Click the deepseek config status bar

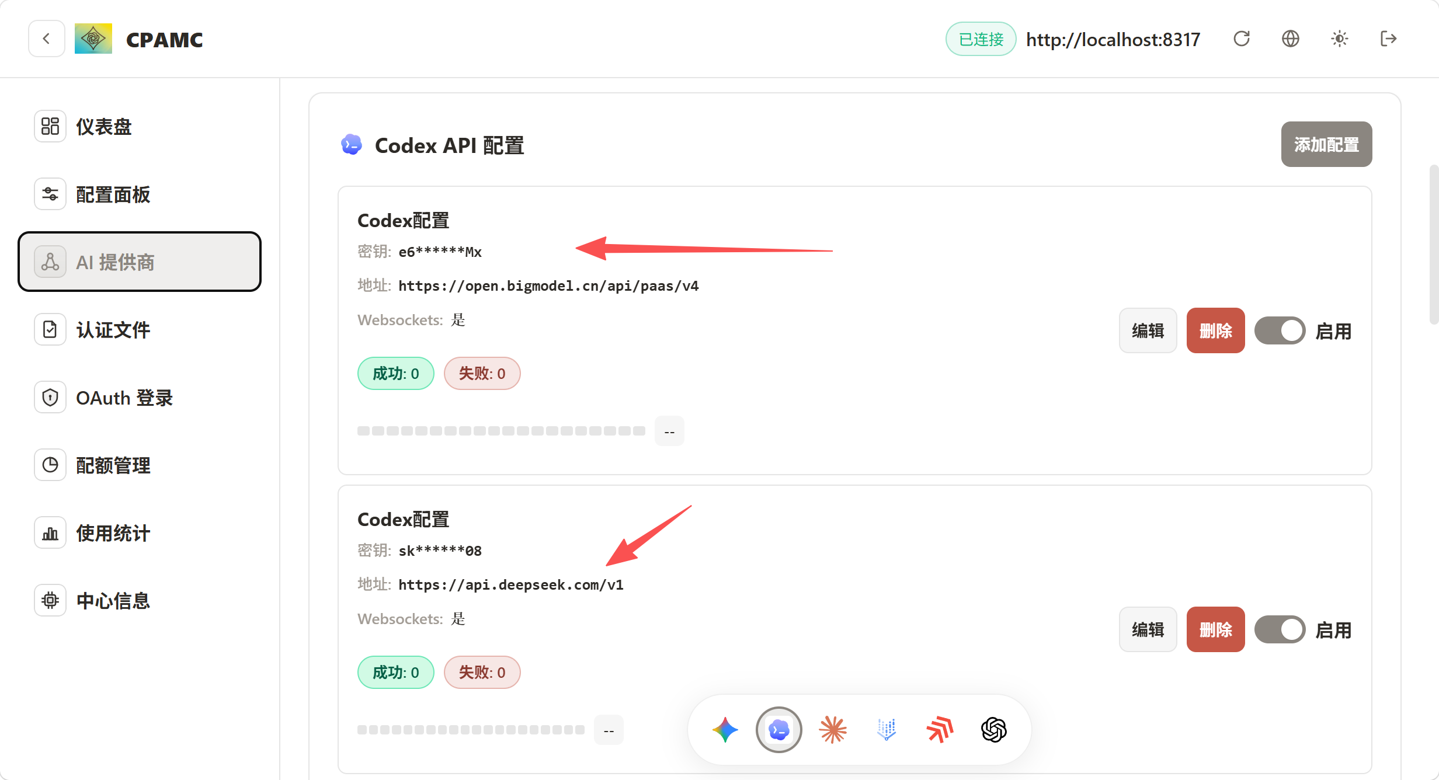471,730
